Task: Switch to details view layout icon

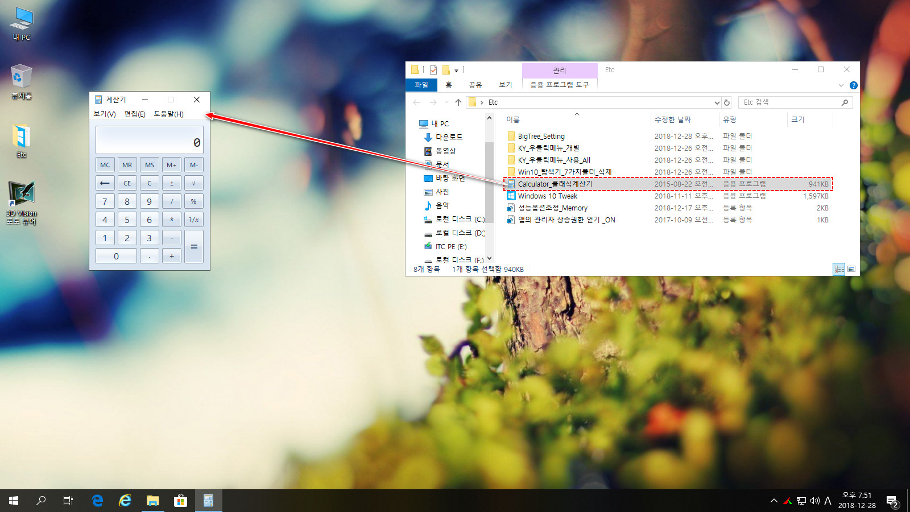Action: tap(839, 269)
